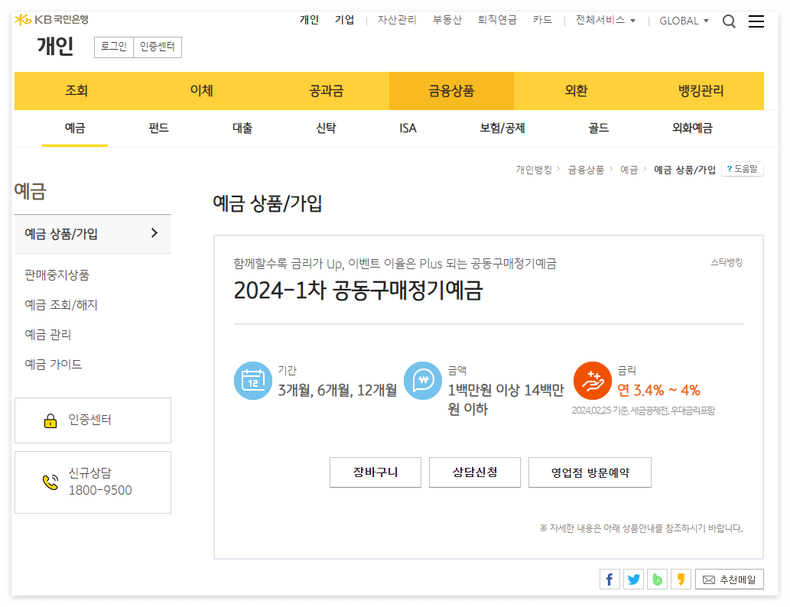Expand 예금 상품/가입 in the sidebar
Viewport: 790px width, 607px height.
click(x=93, y=234)
